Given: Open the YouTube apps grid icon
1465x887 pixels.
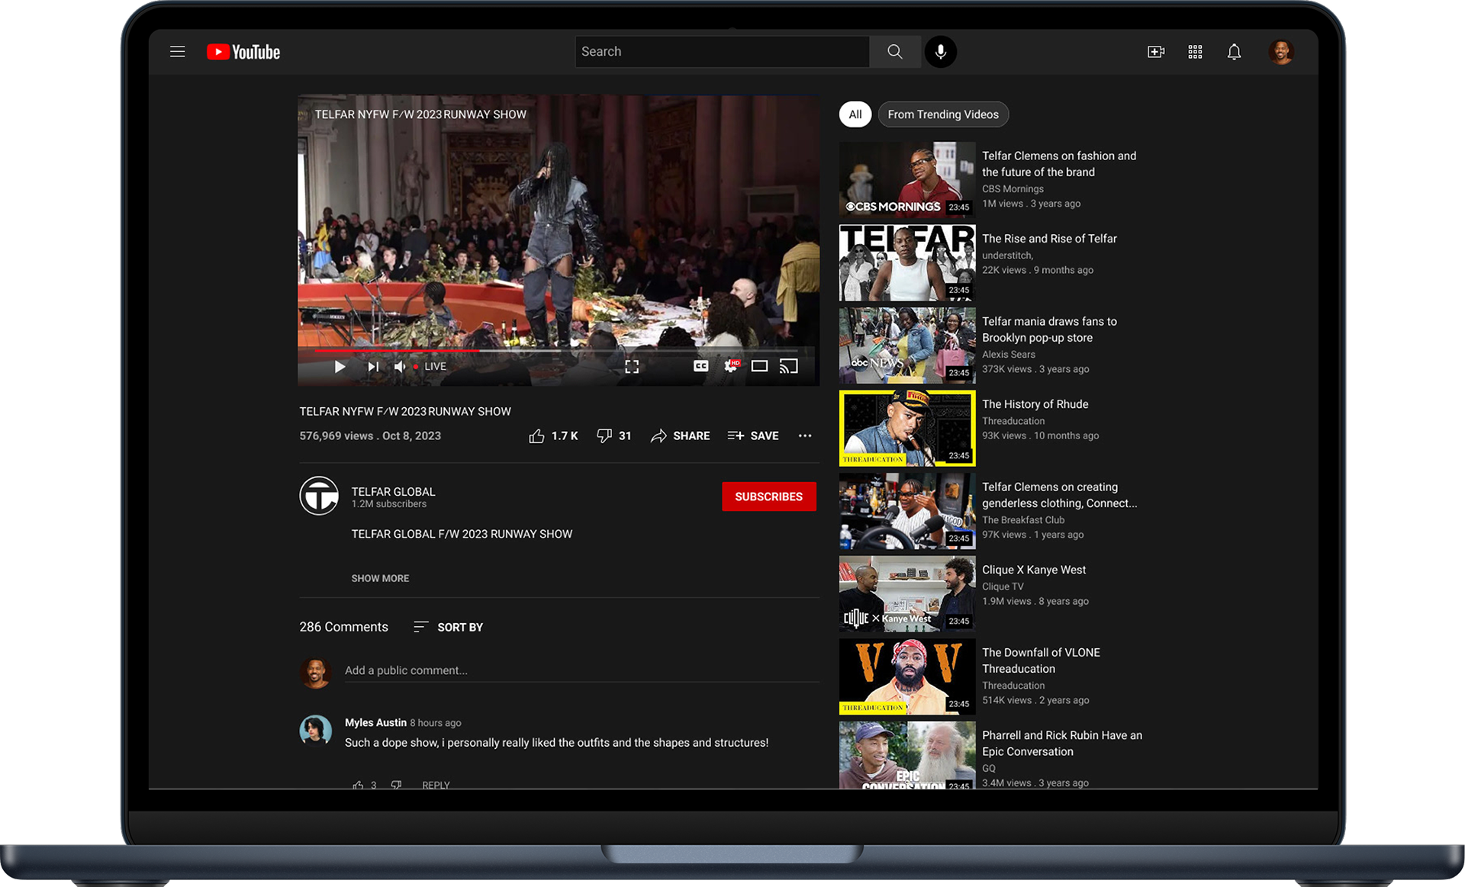Looking at the screenshot, I should tap(1195, 52).
